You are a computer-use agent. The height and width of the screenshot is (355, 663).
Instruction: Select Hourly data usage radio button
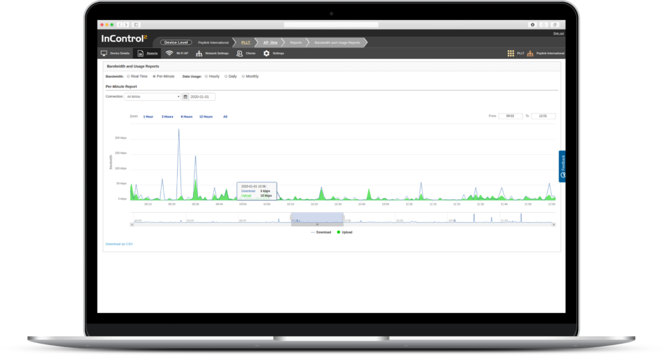(207, 76)
